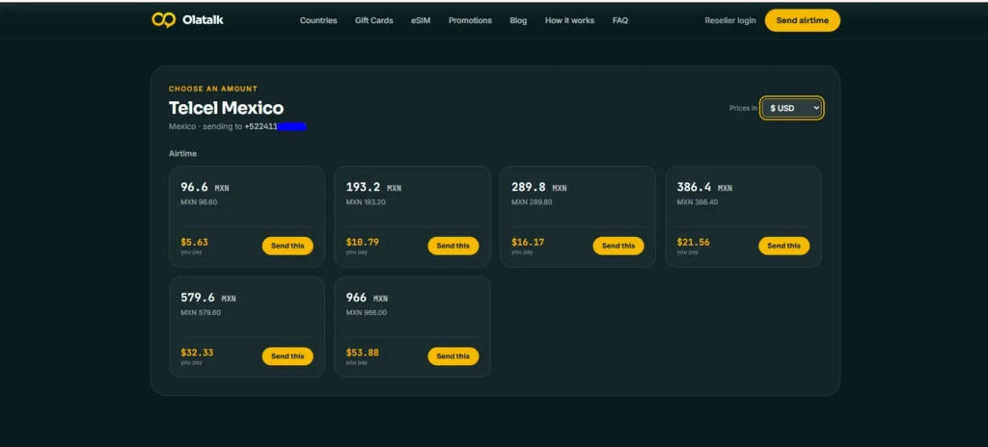Send the 96.6 MXN airtime amount
Viewport: 988px width, 447px height.
[288, 246]
